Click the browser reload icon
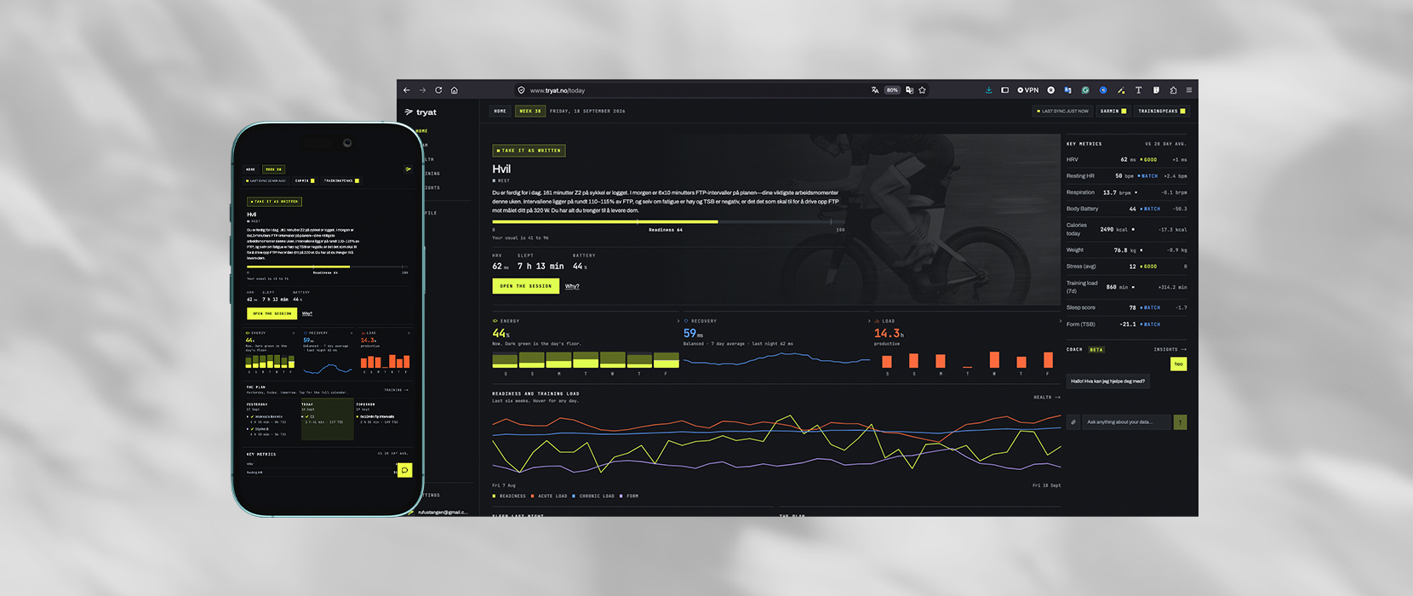Viewport: 1413px width, 596px height. [438, 90]
